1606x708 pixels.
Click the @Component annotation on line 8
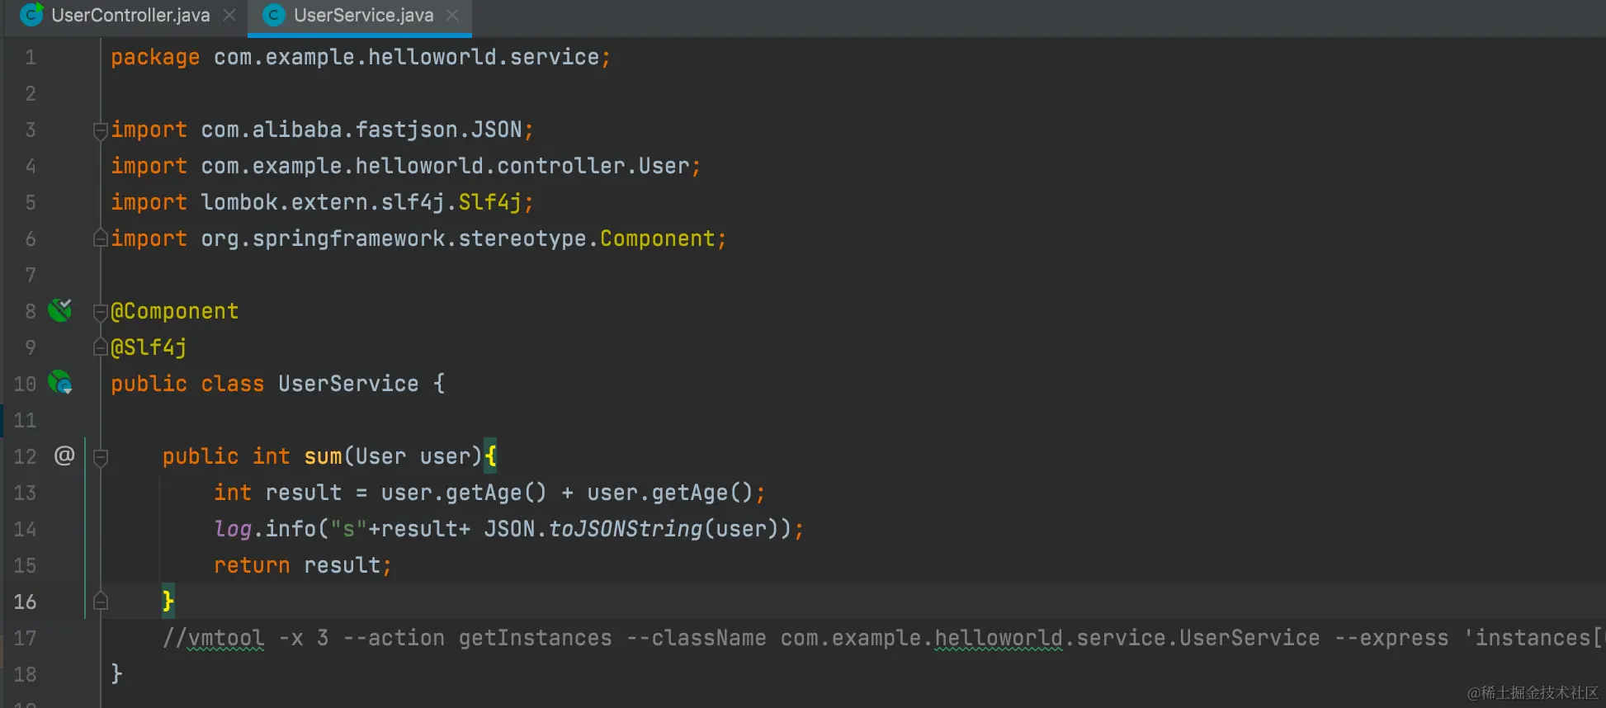coord(175,311)
